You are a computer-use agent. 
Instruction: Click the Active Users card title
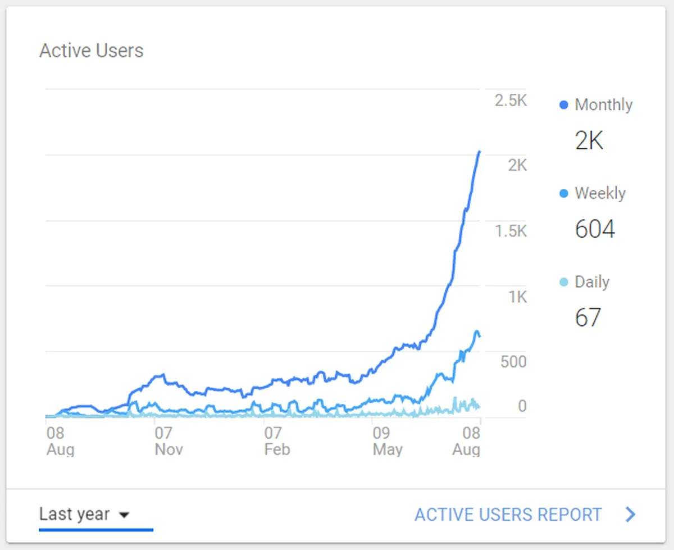[91, 51]
